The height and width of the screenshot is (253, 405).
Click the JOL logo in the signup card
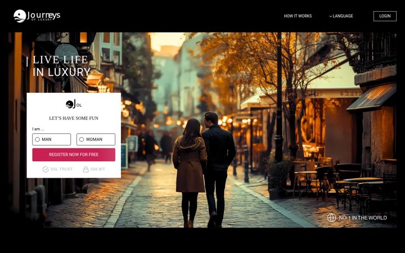[74, 104]
